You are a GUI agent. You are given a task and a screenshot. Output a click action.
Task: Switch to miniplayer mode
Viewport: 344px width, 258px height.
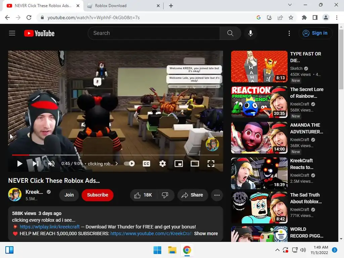tap(179, 164)
